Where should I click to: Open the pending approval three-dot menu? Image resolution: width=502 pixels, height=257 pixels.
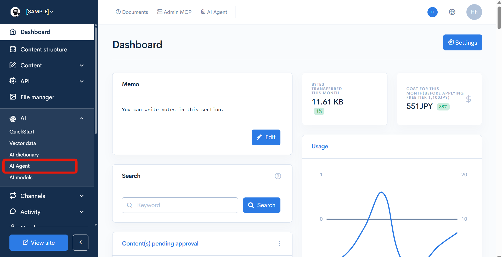(279, 243)
